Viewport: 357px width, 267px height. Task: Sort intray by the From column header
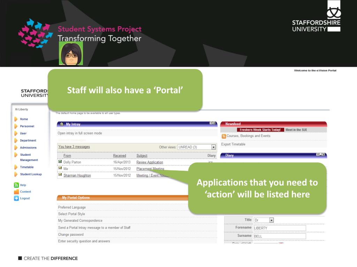click(67, 155)
